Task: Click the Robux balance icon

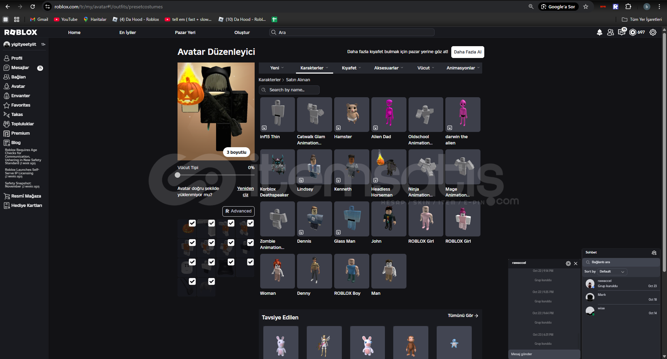Action: [633, 32]
